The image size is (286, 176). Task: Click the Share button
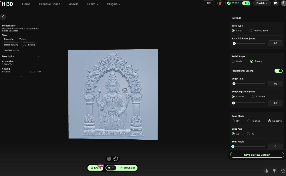click(x=96, y=168)
